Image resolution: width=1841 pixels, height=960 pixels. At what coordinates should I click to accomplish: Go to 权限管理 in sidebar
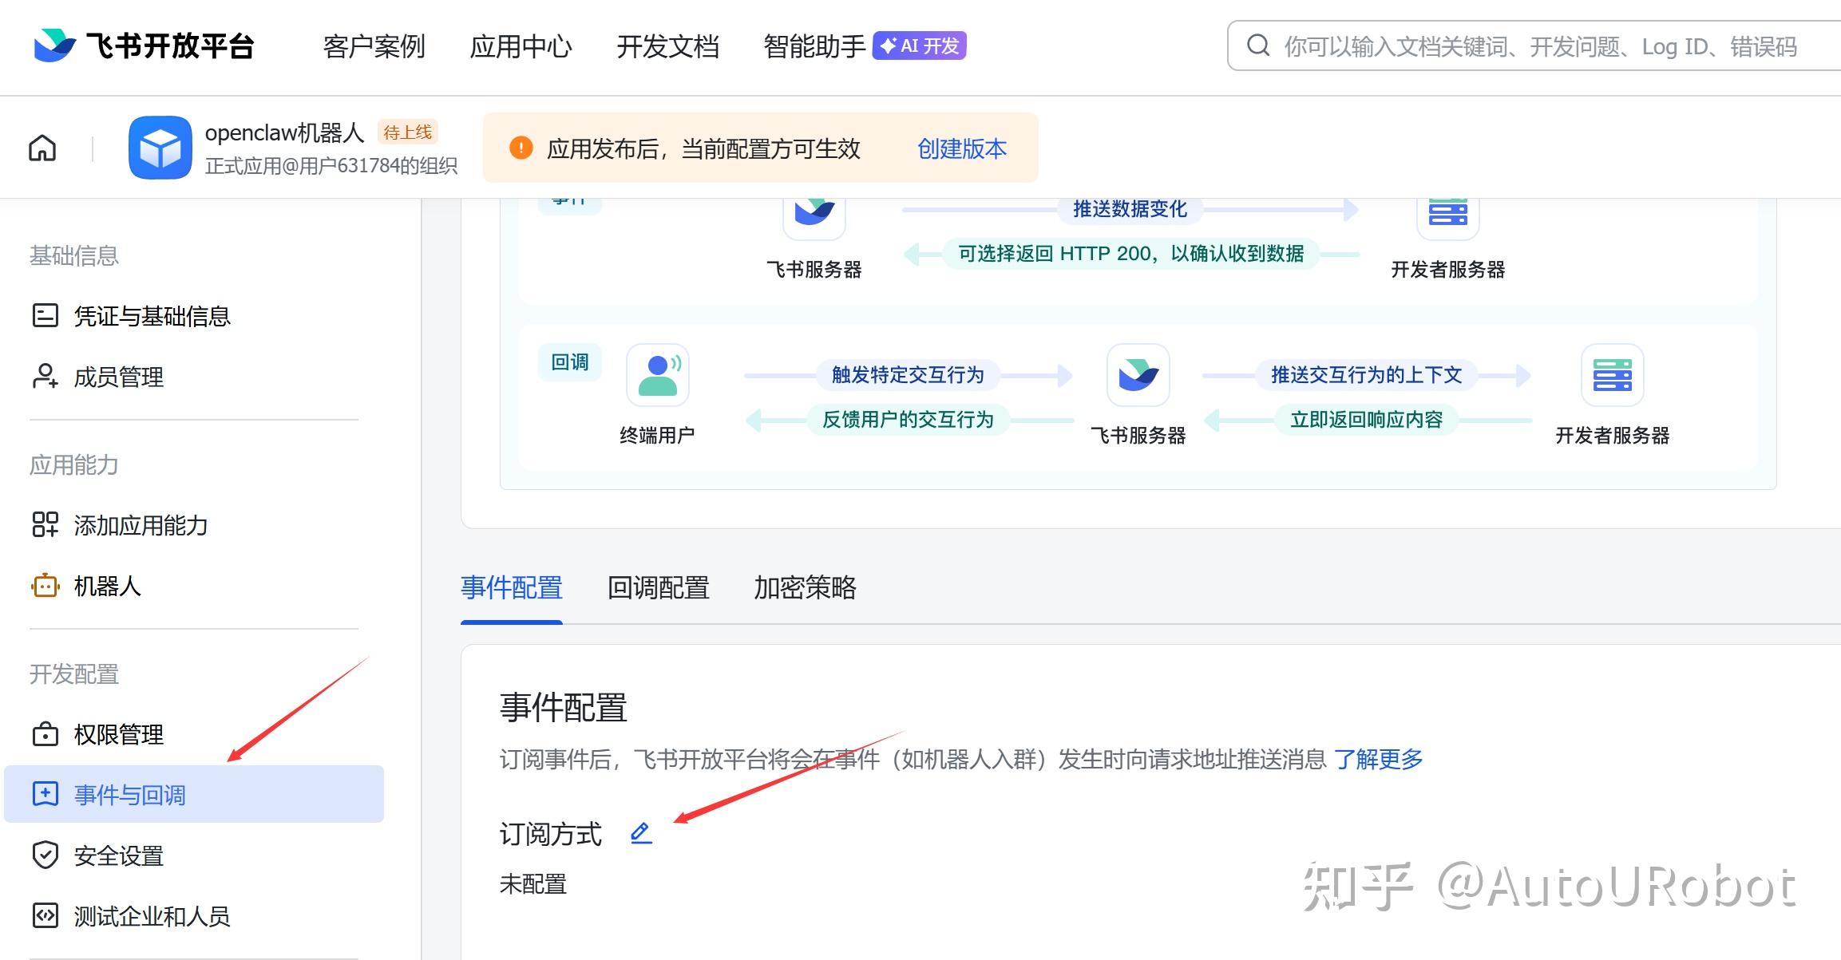tap(118, 734)
